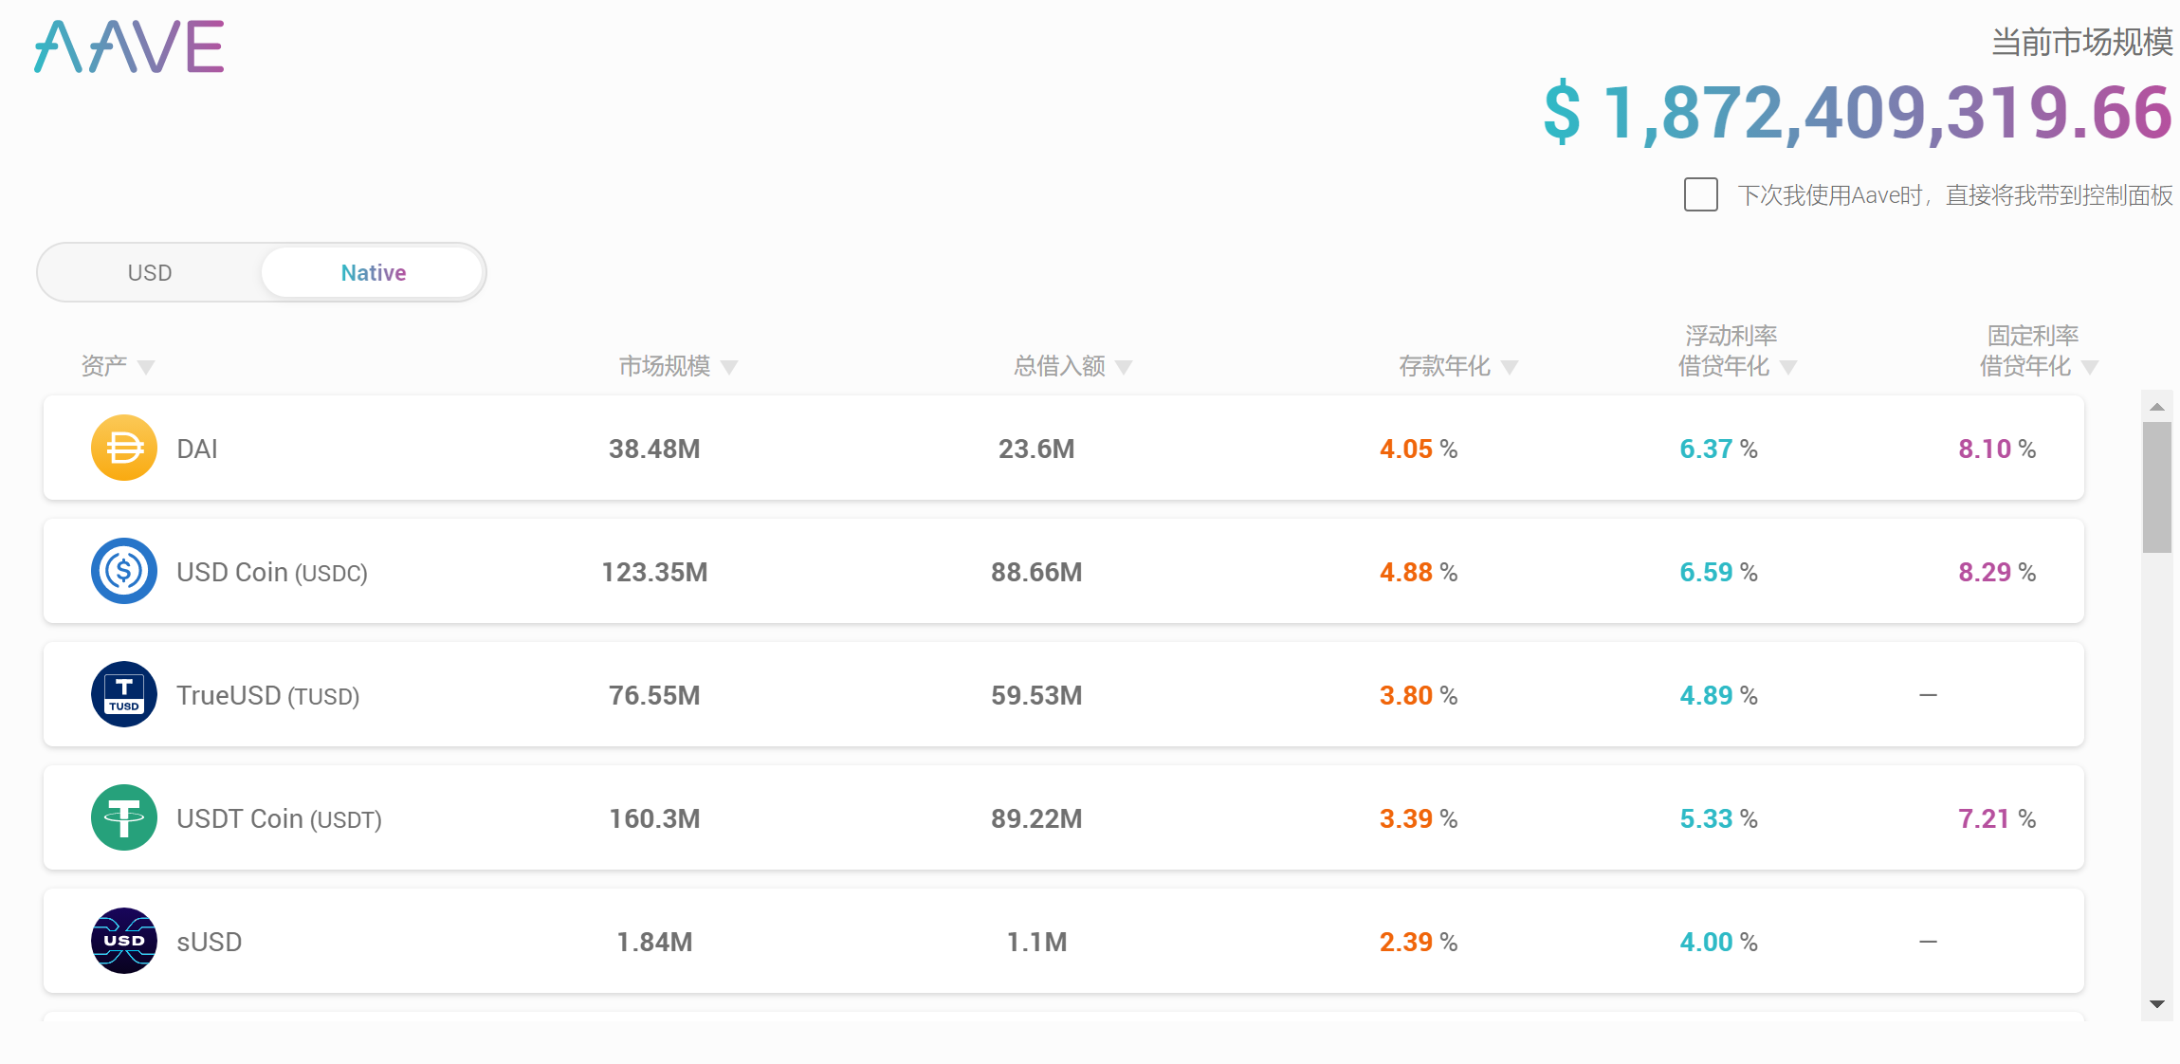
Task: Open the USD Coin (USDC) row
Action: (x=1064, y=571)
